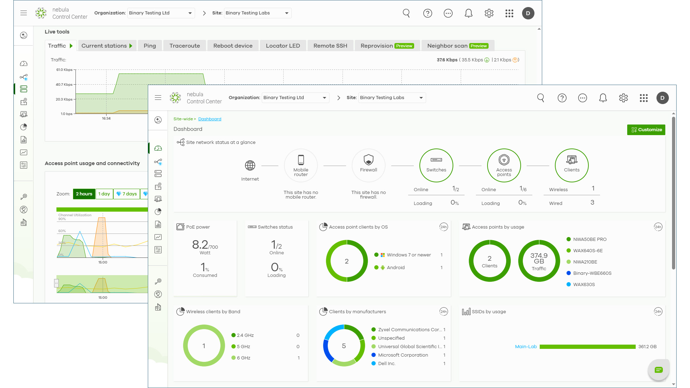This screenshot has height=388, width=690.
Task: Open the Organization building icon at sidebar bottom
Action: tap(158, 307)
